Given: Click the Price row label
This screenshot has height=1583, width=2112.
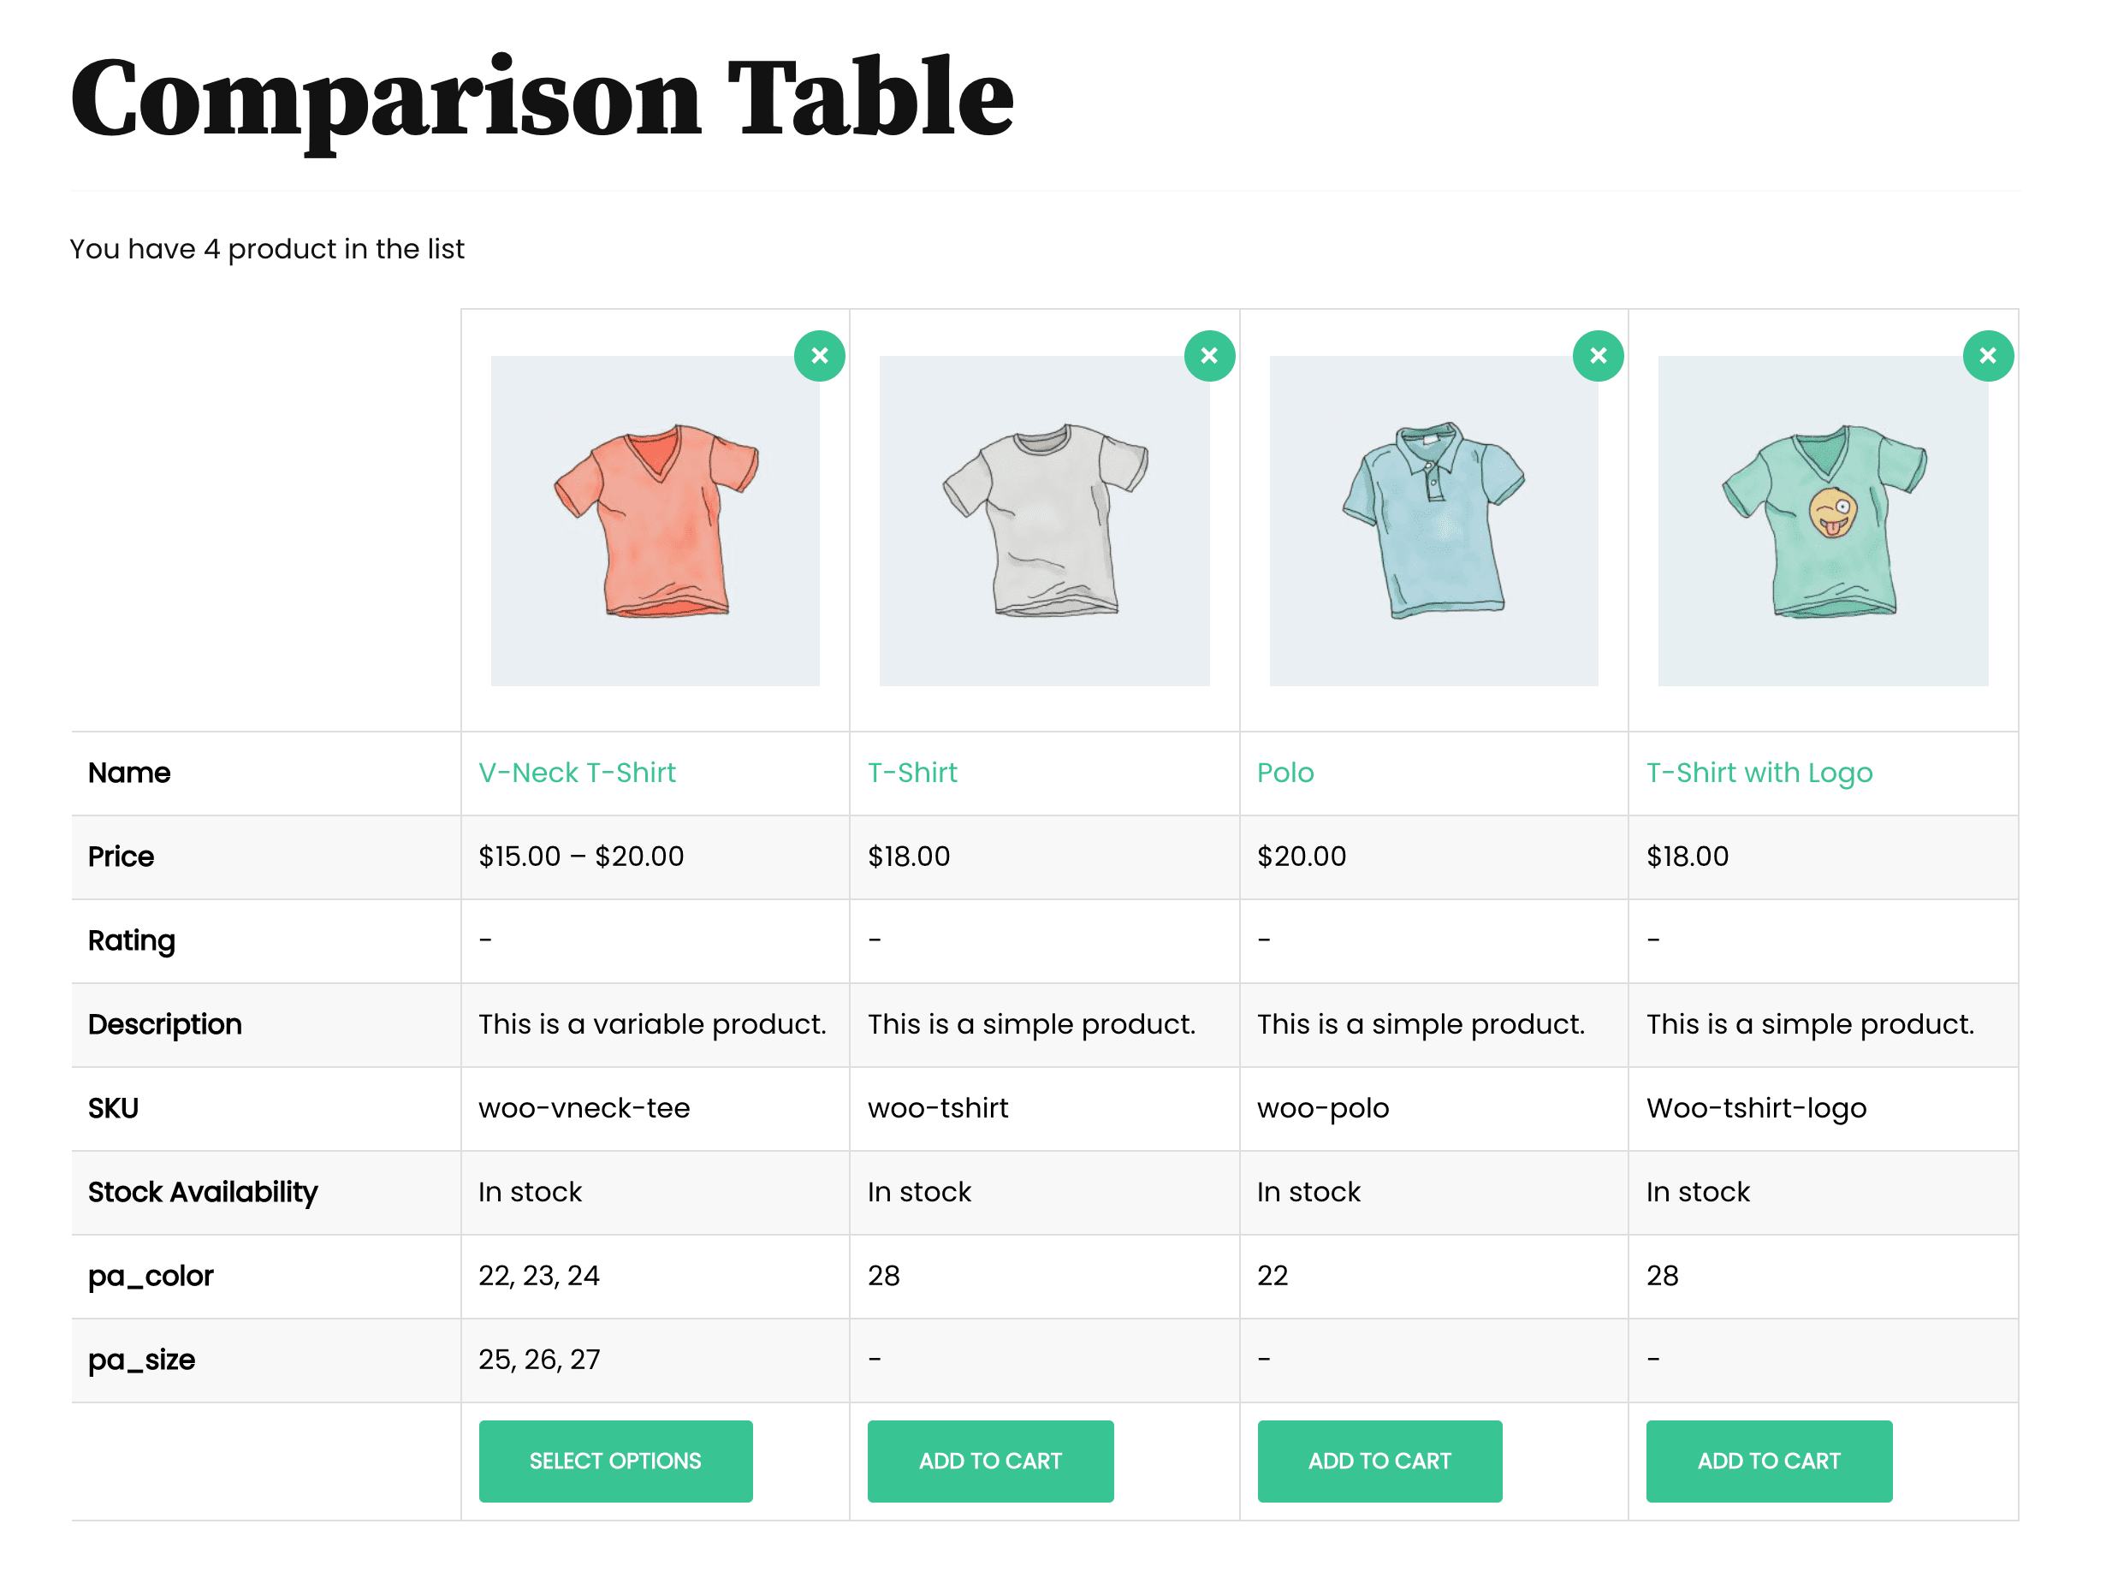Looking at the screenshot, I should point(121,857).
